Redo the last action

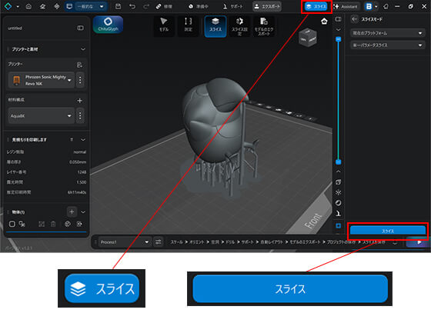146,6
